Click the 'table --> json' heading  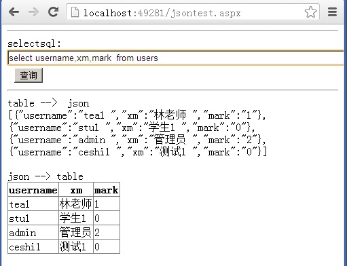[48, 103]
